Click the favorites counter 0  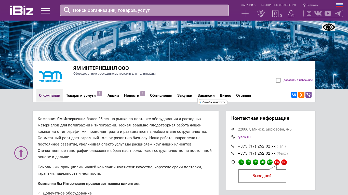pos(281,16)
